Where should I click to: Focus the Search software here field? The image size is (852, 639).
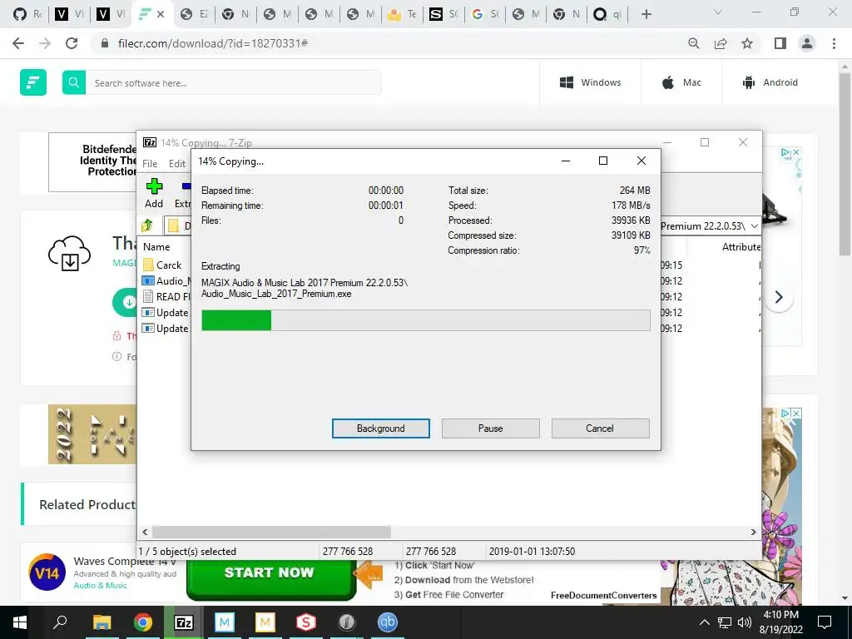(234, 83)
